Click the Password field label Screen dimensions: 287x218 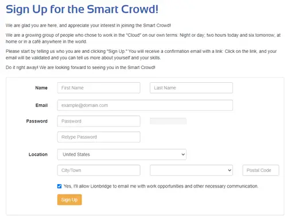tap(37, 121)
